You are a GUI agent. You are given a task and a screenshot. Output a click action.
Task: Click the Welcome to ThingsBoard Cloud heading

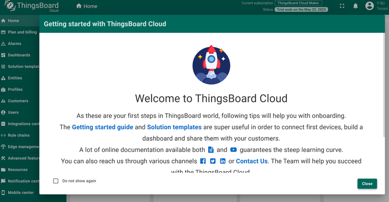(211, 99)
